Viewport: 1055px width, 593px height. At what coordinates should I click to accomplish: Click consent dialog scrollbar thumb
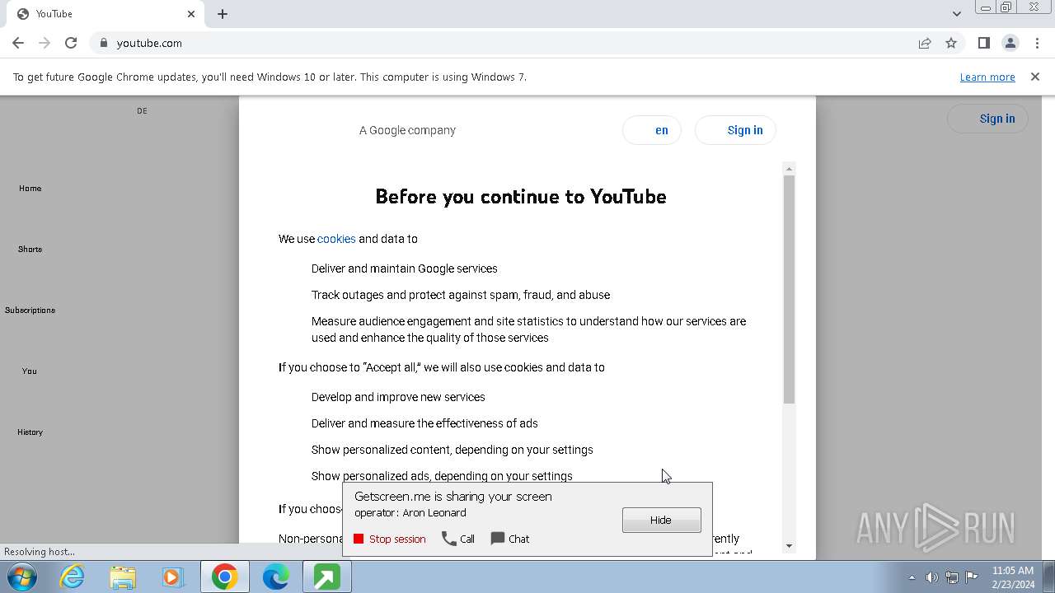789,289
